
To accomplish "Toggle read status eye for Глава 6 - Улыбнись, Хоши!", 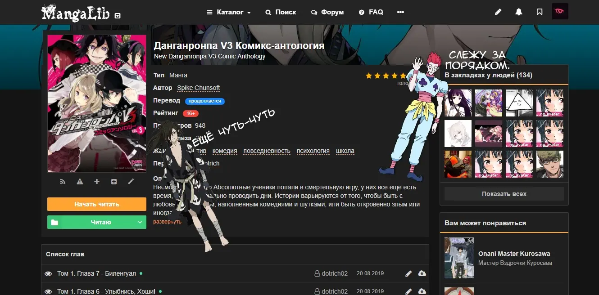I will pos(49,291).
